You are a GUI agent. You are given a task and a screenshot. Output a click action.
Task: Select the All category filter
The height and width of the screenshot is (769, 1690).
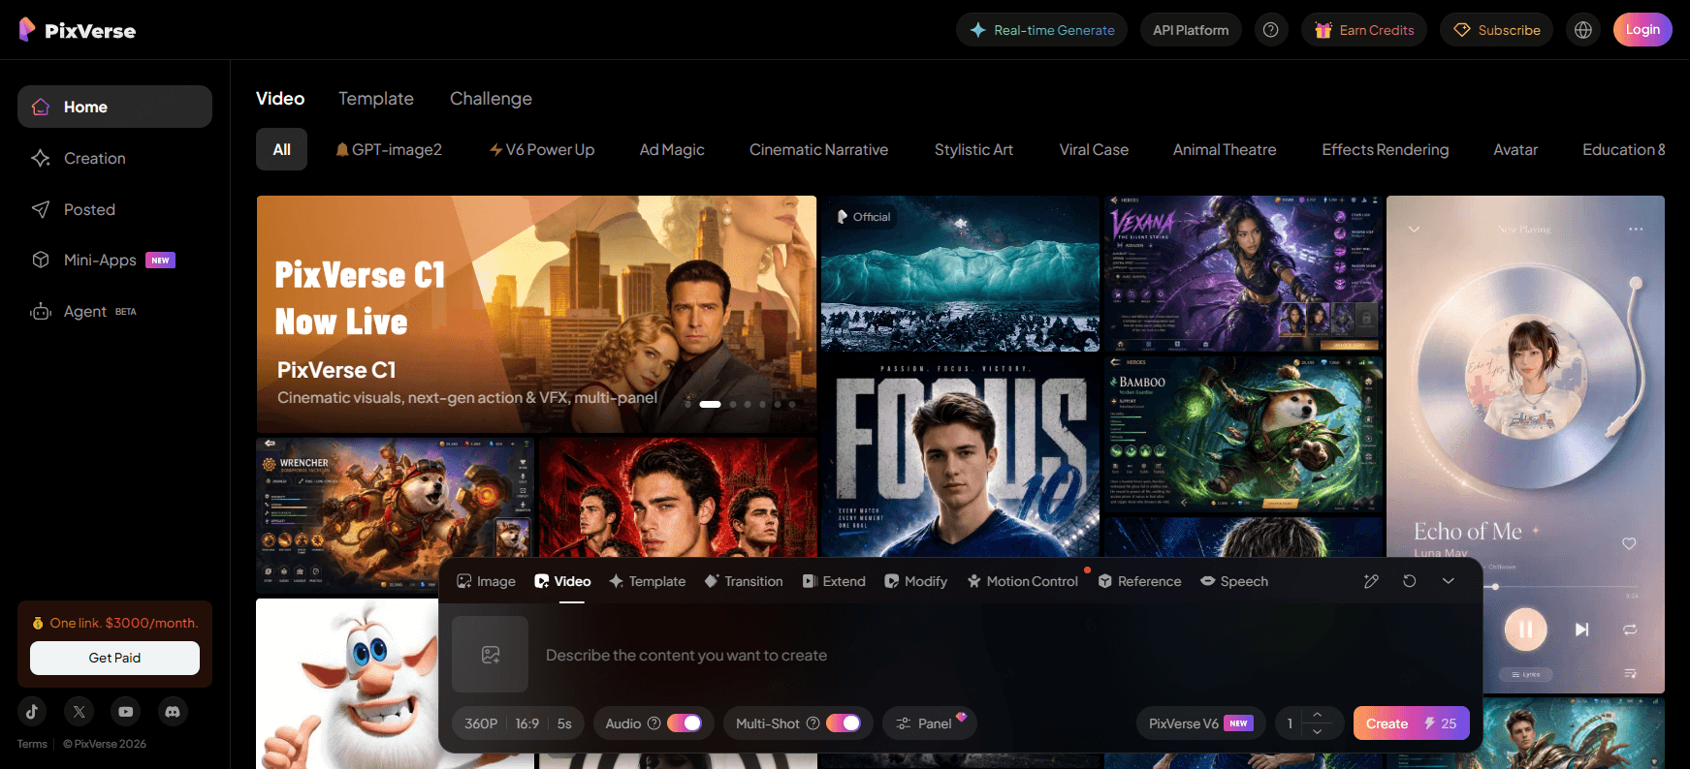pos(281,149)
